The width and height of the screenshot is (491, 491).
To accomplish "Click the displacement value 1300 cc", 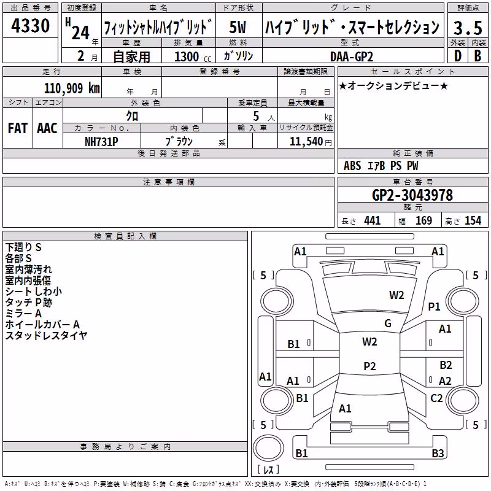I will 193,56.
